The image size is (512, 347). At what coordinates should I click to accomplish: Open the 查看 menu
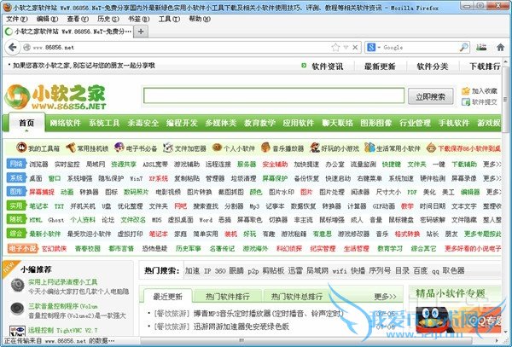point(78,19)
